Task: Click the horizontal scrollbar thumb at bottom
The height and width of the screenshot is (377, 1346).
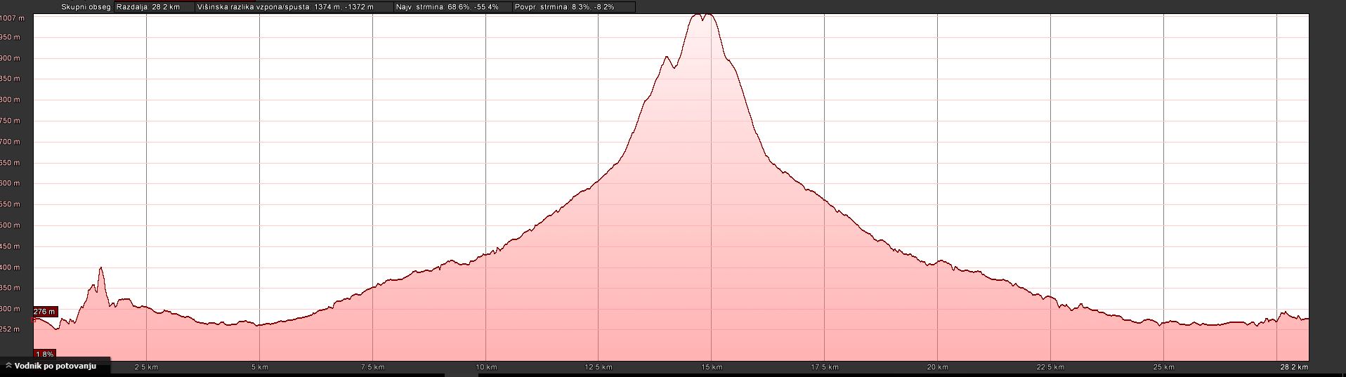Action: tap(461, 375)
